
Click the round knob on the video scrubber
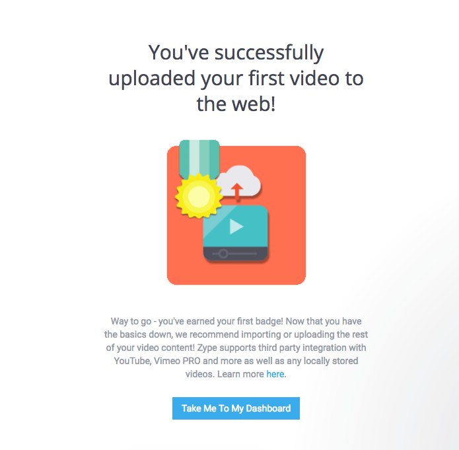click(x=223, y=254)
